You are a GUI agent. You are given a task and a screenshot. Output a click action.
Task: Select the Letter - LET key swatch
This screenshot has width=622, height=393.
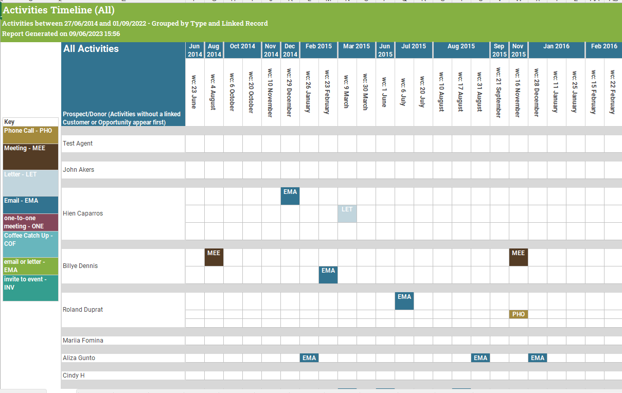tap(30, 183)
